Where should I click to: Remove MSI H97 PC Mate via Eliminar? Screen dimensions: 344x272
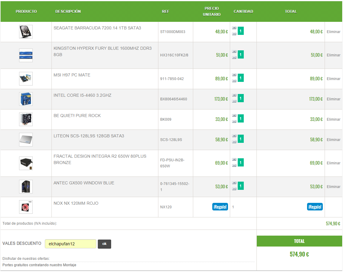[x=333, y=79]
